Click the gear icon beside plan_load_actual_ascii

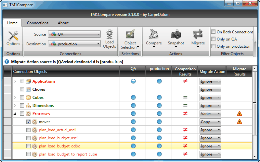[35, 130]
